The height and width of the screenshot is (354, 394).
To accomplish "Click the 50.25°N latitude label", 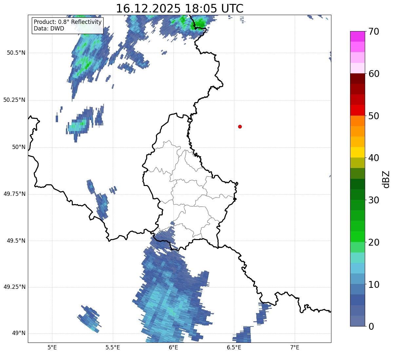I will pos(14,100).
